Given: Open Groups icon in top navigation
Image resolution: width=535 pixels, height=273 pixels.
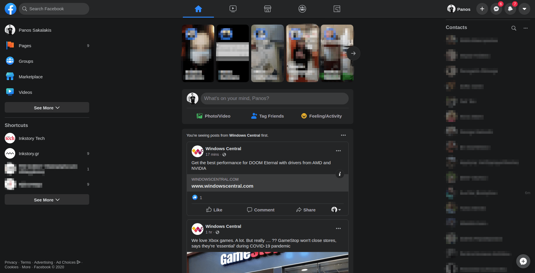Looking at the screenshot, I should [302, 9].
